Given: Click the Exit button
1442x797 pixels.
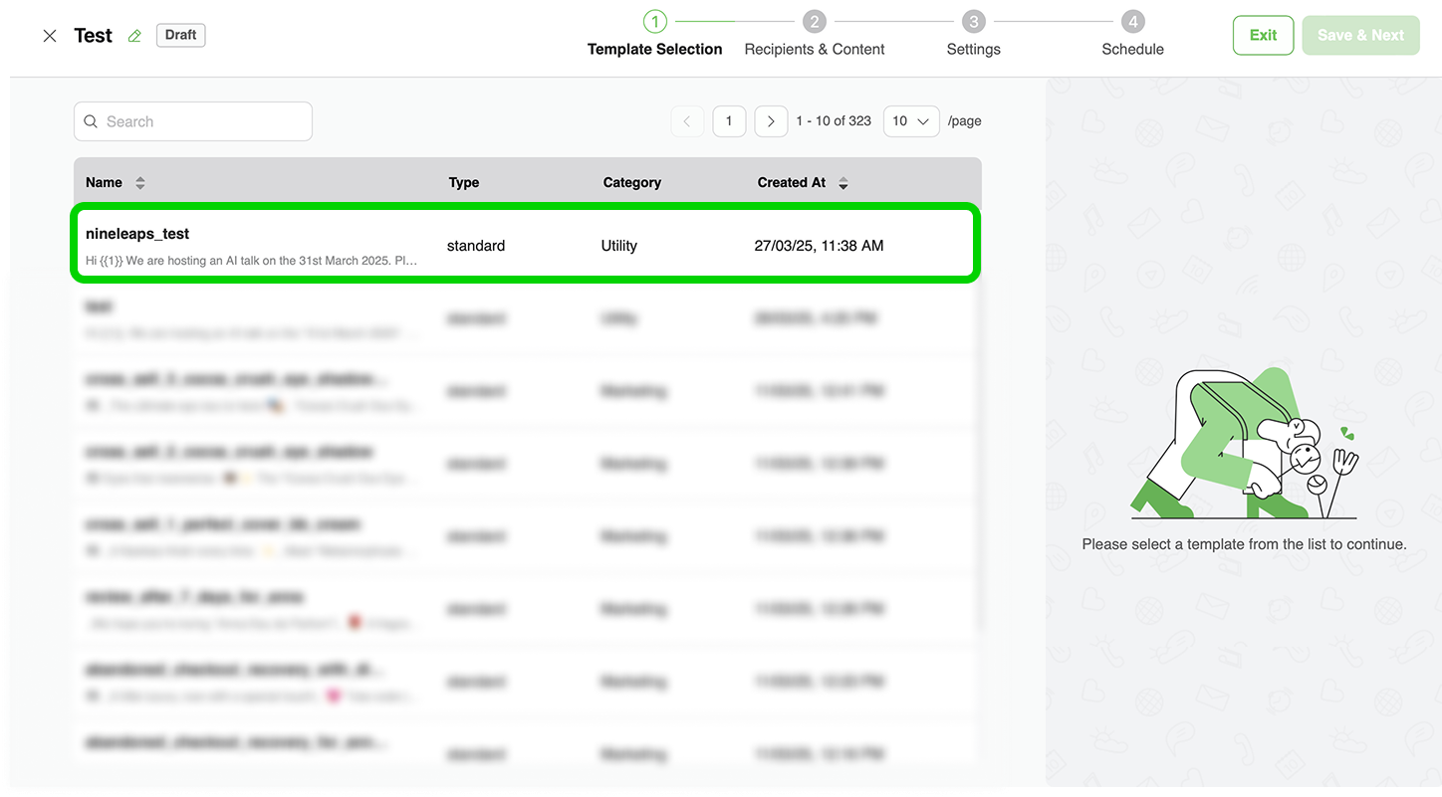Looking at the screenshot, I should click(1263, 36).
